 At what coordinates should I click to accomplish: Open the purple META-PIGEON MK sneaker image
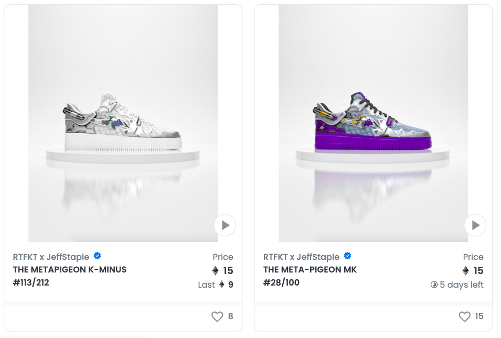click(x=373, y=123)
